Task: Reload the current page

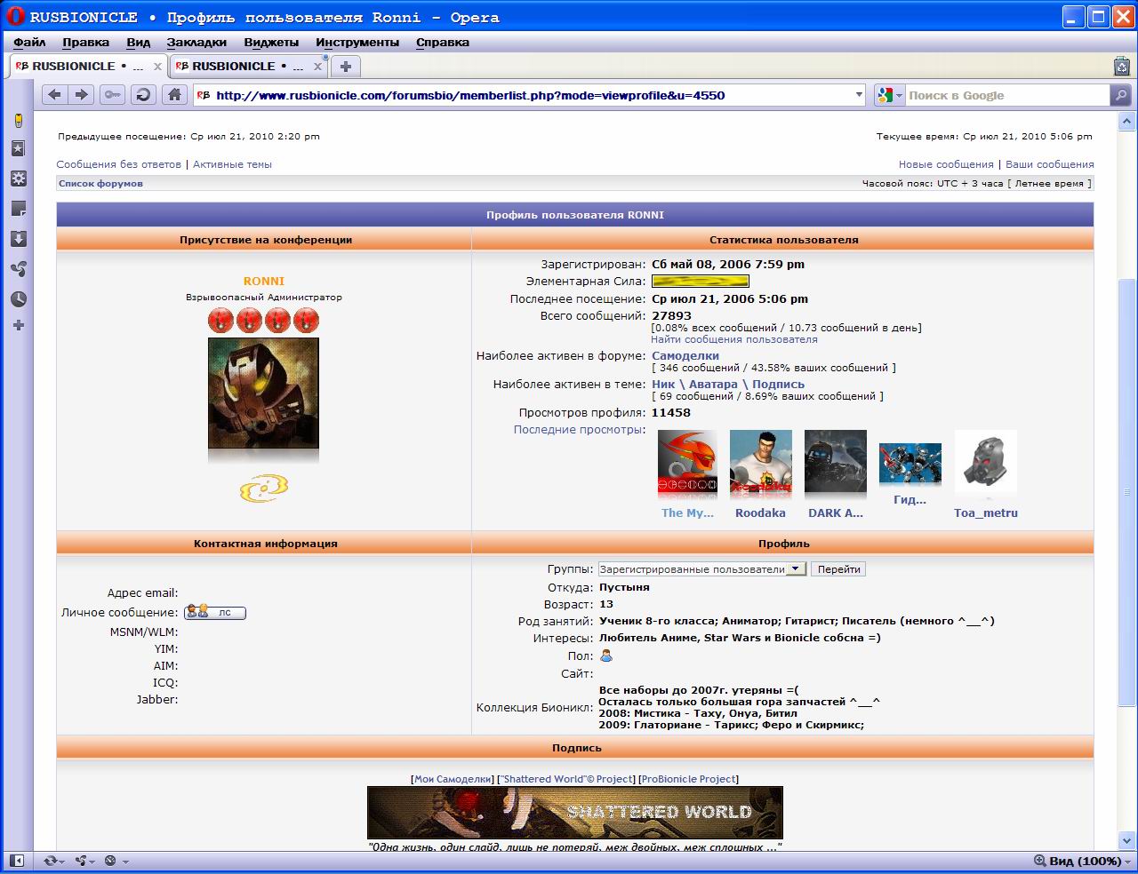Action: click(143, 95)
